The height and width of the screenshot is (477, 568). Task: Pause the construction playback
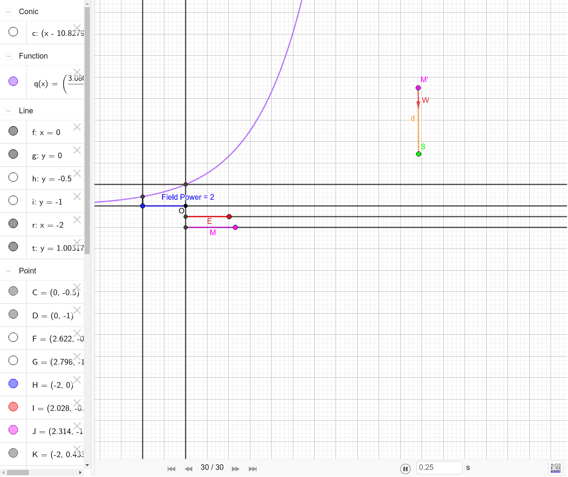[x=405, y=468]
